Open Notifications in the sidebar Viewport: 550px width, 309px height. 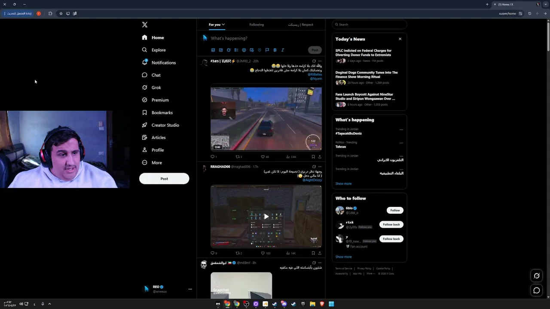pos(159,63)
